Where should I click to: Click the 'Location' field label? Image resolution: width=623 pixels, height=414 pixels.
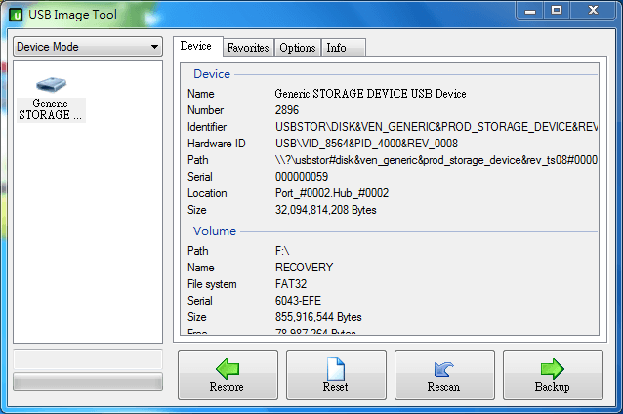coord(207,193)
